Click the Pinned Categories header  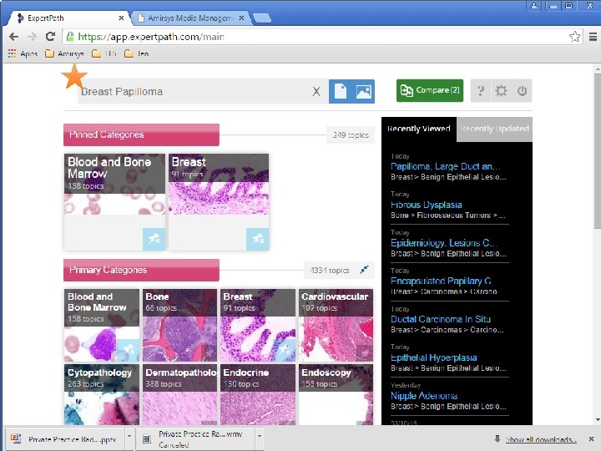[x=141, y=134]
